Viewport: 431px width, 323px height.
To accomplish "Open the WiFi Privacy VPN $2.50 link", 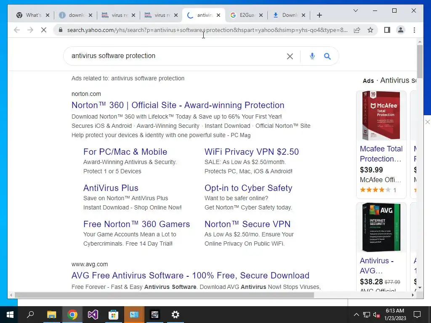I will (x=252, y=152).
